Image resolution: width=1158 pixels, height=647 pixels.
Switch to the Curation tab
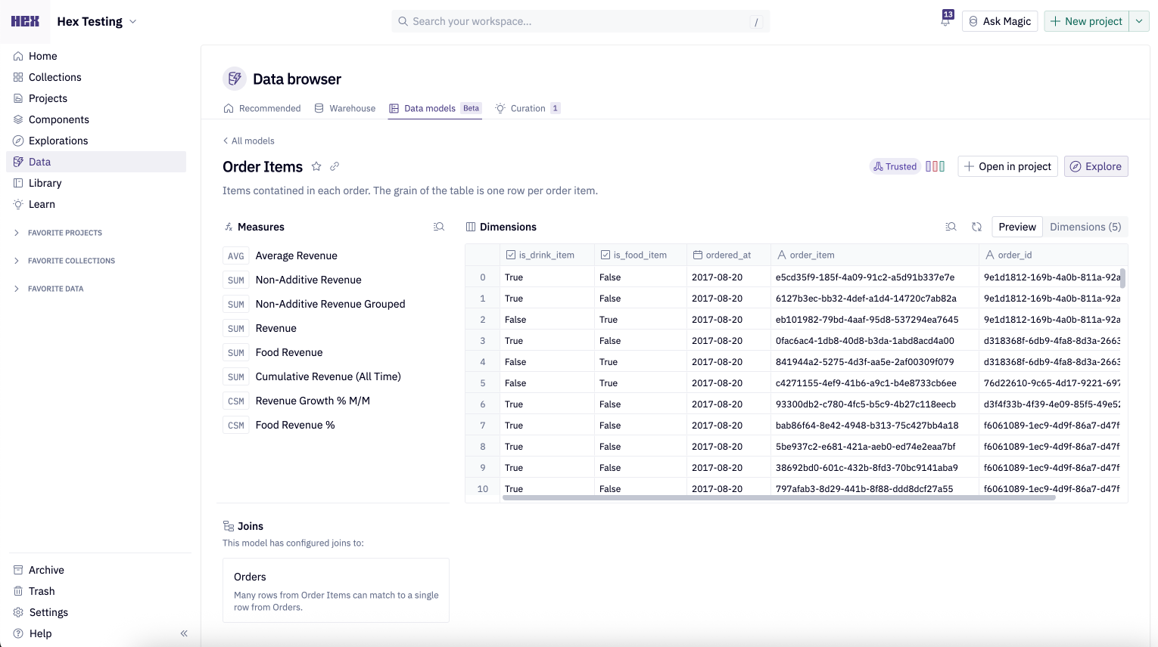coord(527,108)
